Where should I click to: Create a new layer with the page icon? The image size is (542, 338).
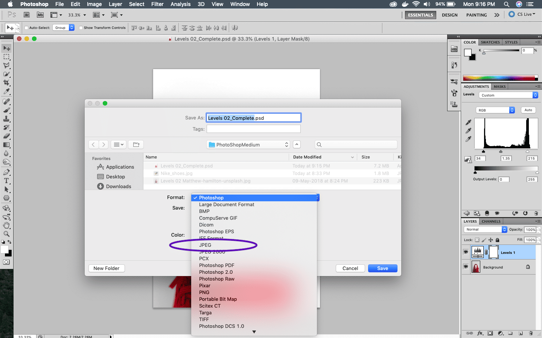point(521,333)
